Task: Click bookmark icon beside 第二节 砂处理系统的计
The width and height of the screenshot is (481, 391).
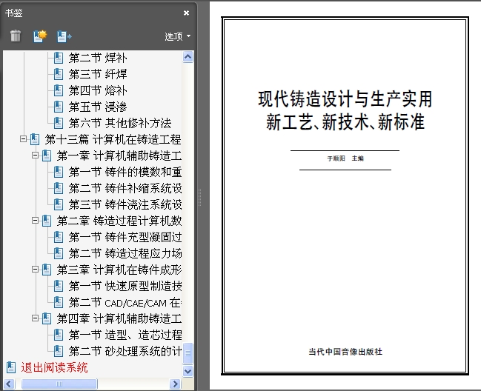Action: 59,351
